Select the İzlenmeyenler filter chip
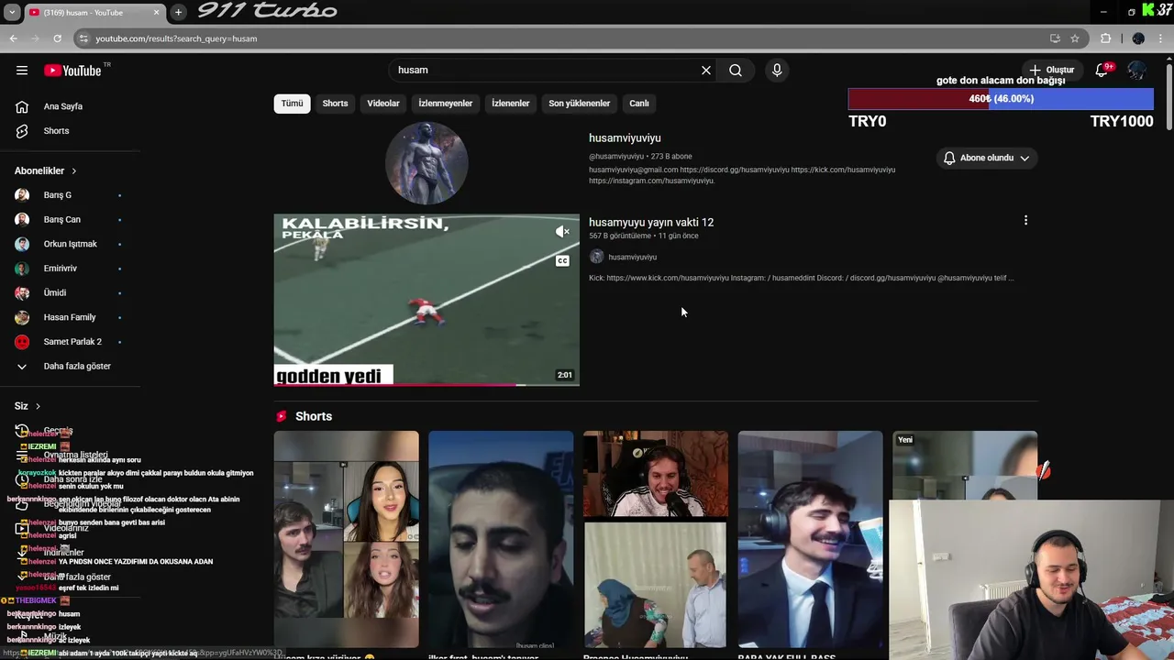 pos(446,104)
